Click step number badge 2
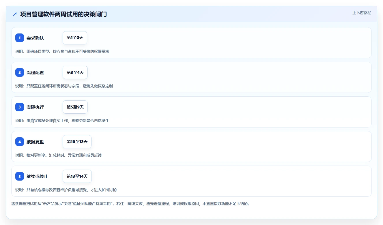Viewport: 383px width, 225px height. pyautogui.click(x=20, y=72)
